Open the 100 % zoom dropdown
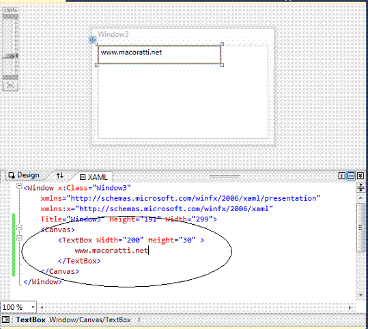Screen dimensions: 368x329 point(33,307)
